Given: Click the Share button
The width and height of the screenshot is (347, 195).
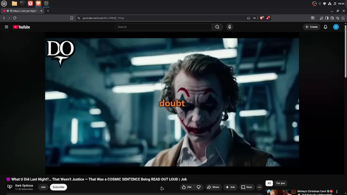Looking at the screenshot, I should 213,187.
